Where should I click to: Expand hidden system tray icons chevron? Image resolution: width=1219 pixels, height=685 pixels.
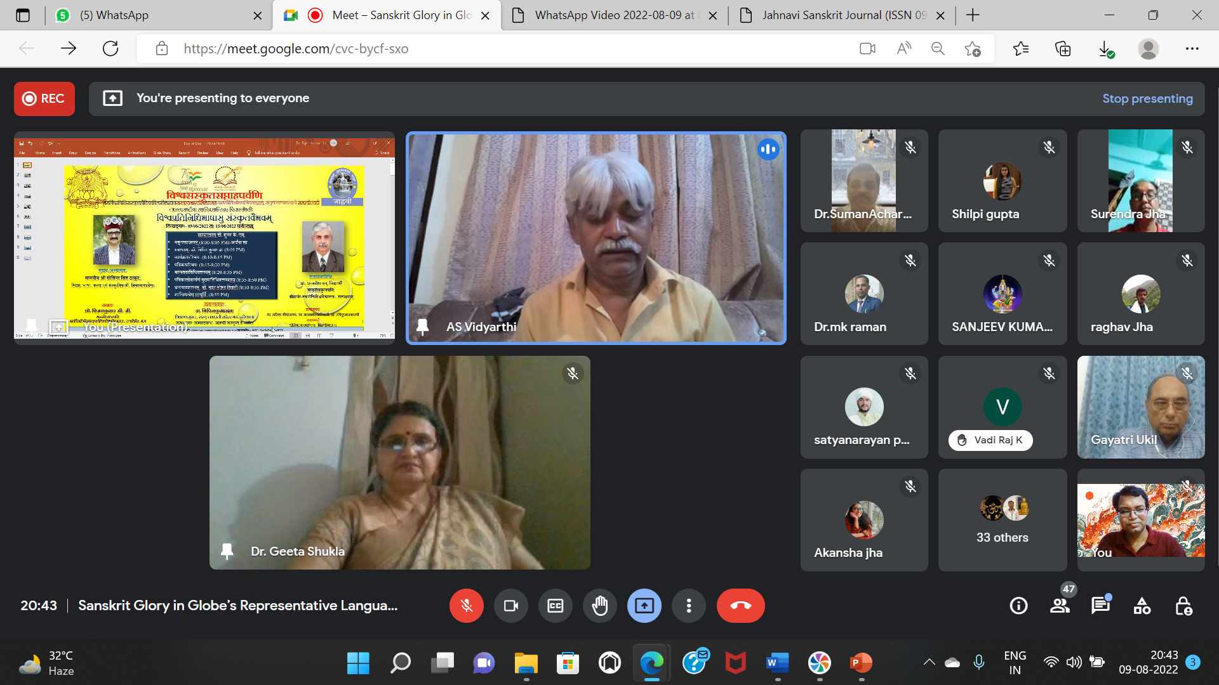pyautogui.click(x=929, y=662)
